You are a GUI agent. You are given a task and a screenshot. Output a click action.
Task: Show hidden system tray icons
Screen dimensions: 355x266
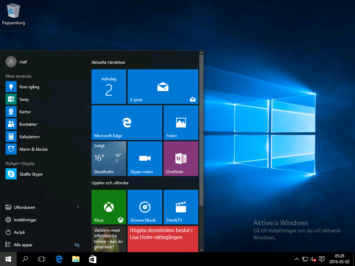coord(297,259)
